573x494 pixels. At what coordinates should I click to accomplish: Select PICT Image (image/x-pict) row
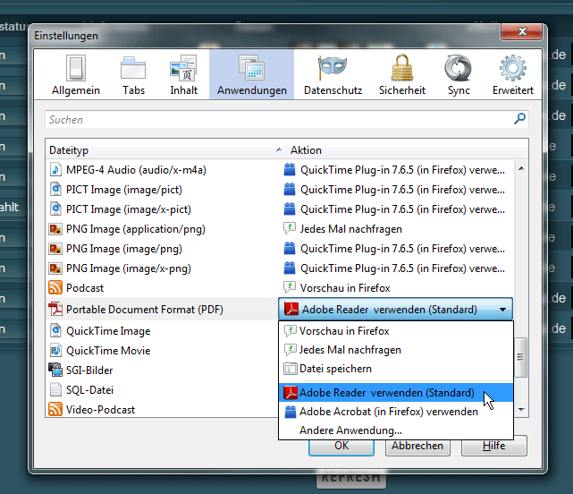tap(280, 209)
